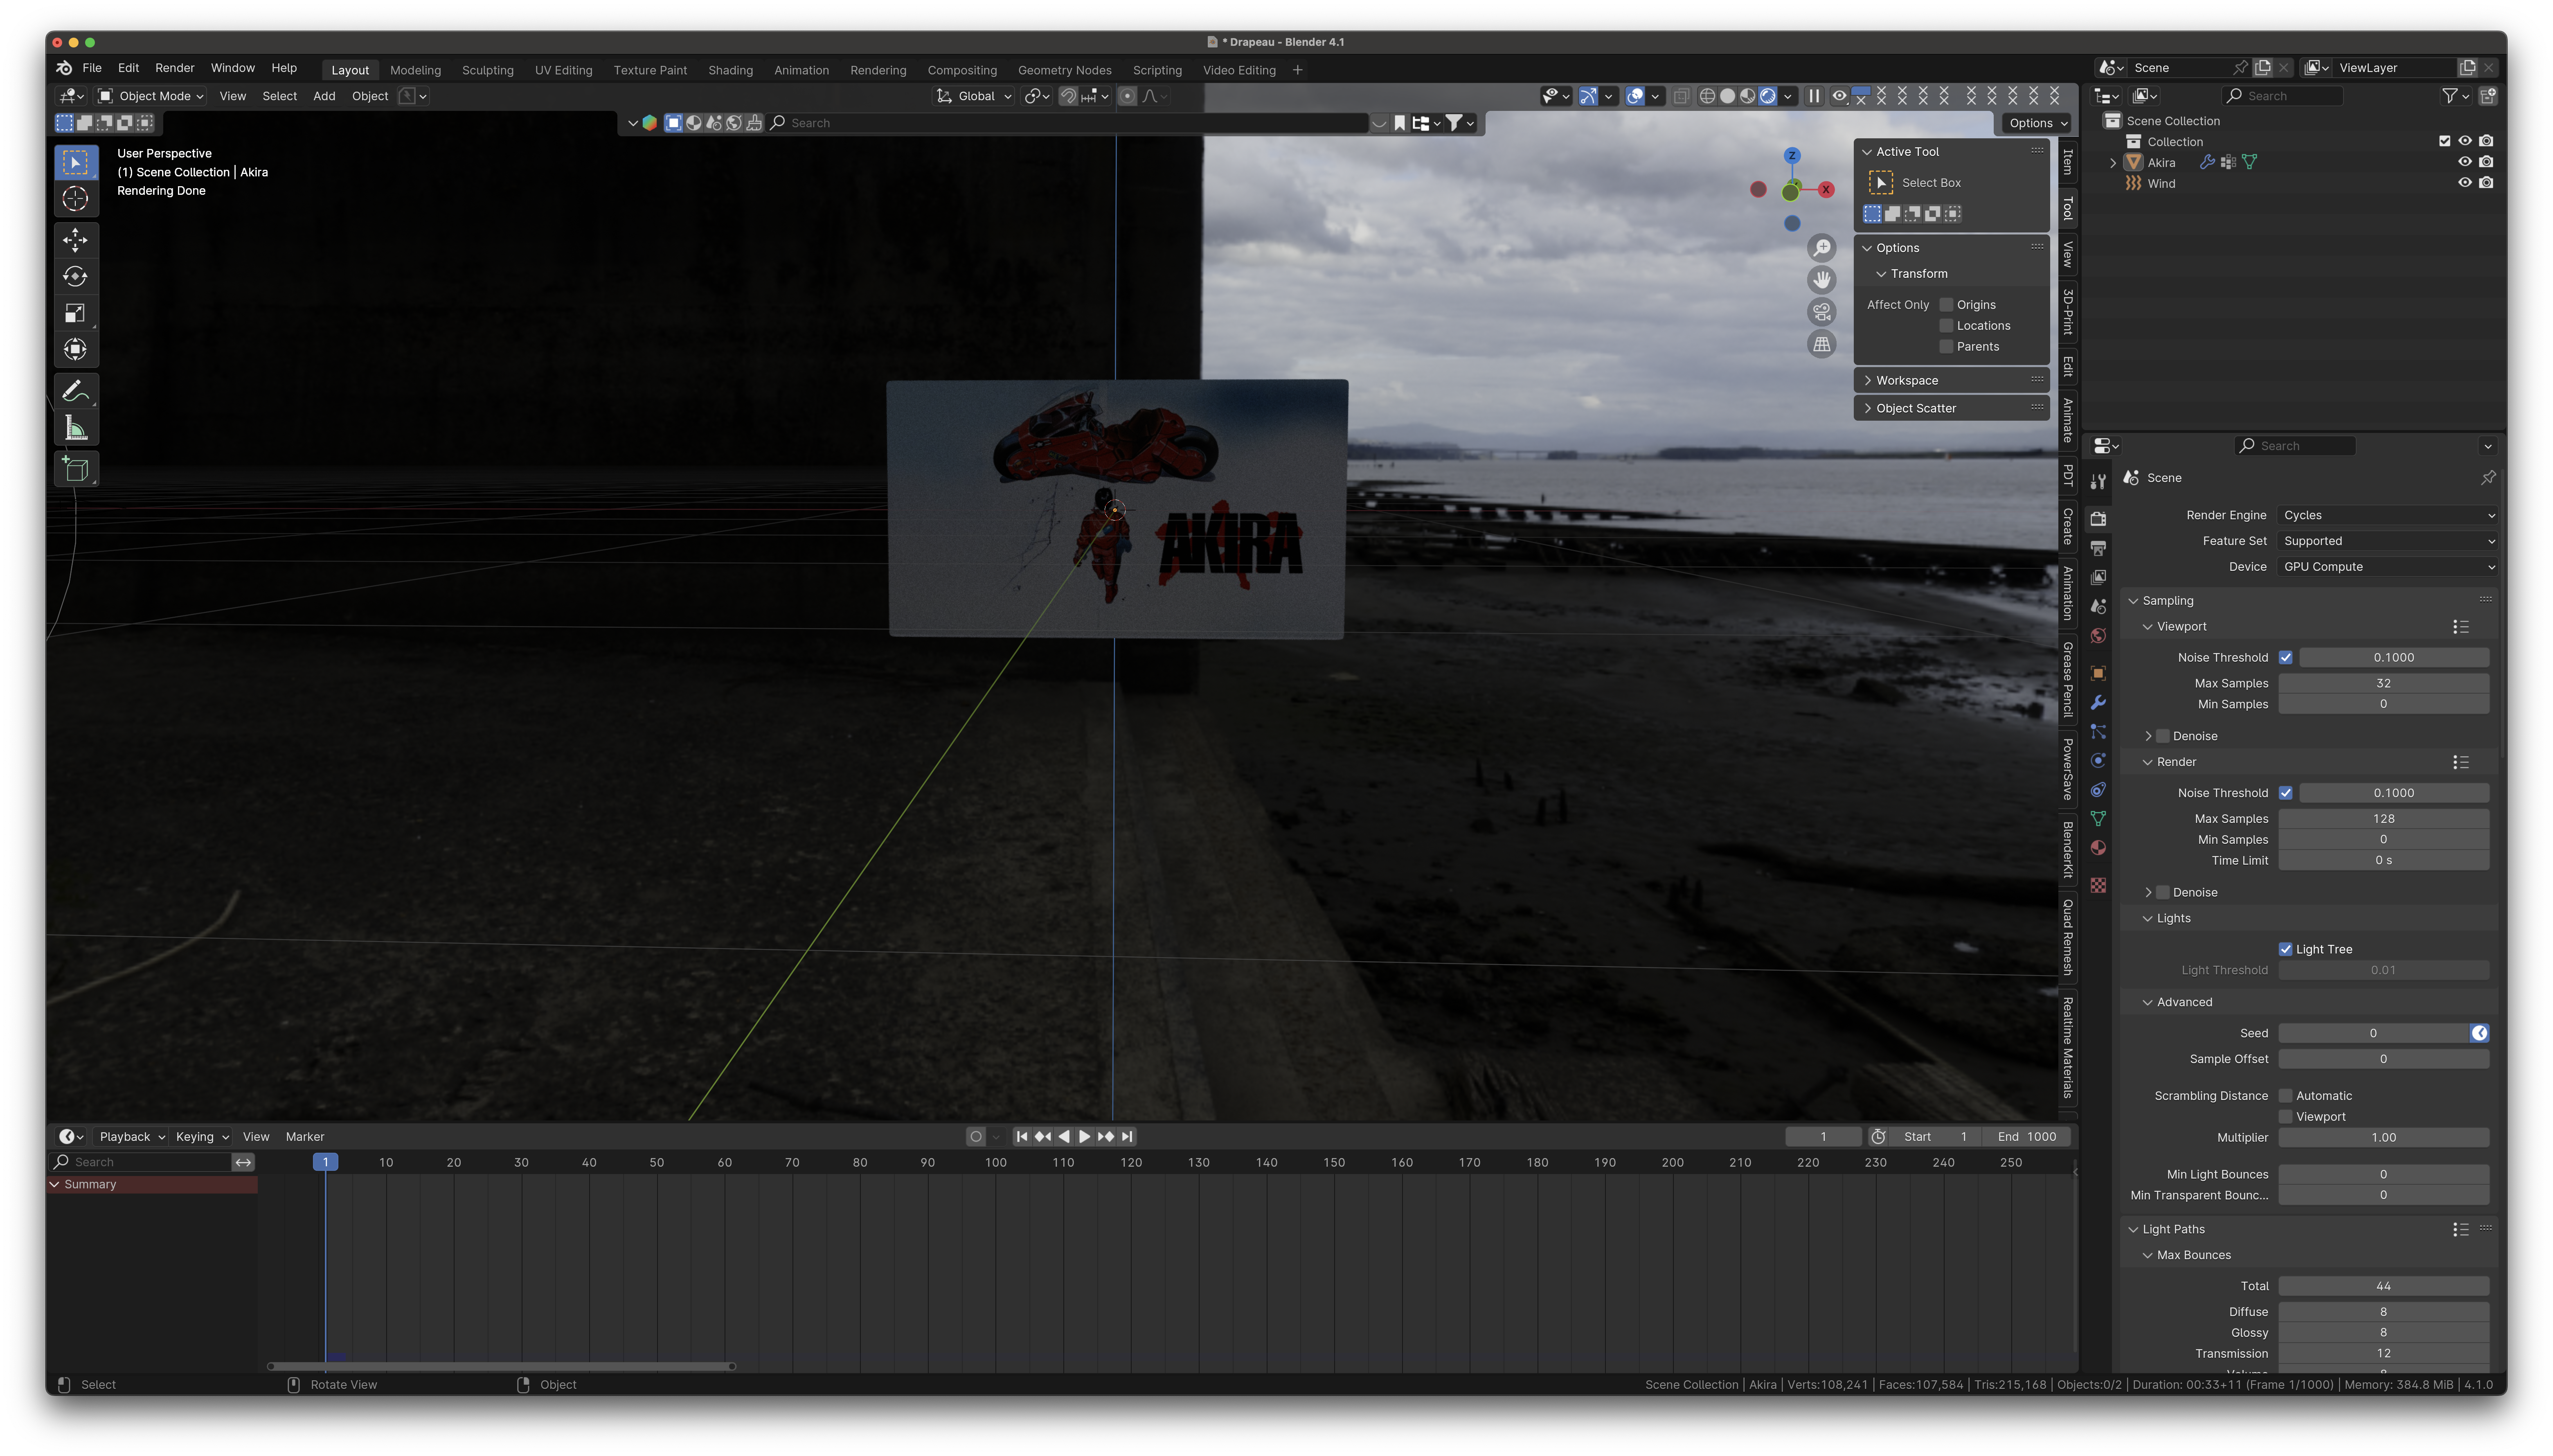
Task: Enable Viewport Denoise checkbox
Action: click(x=2163, y=736)
